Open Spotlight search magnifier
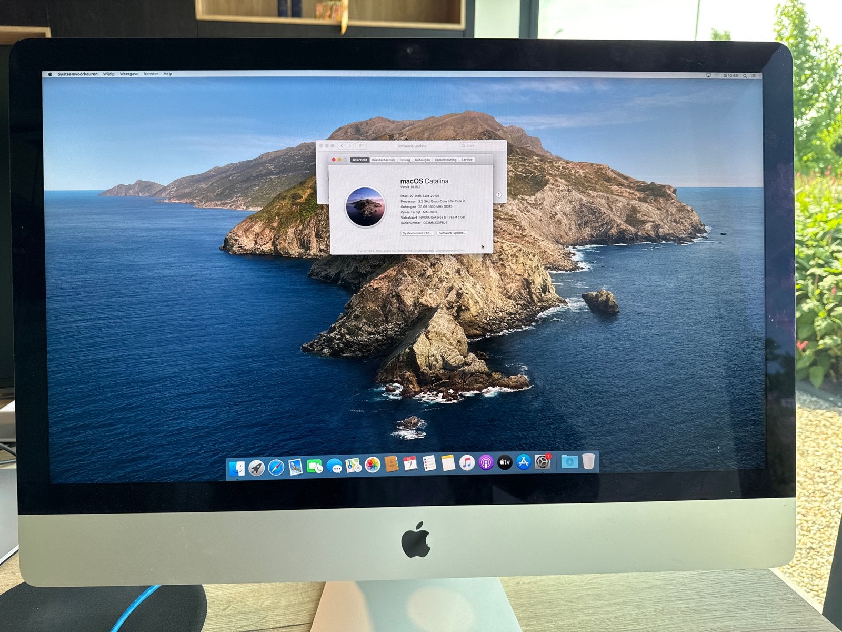Image resolution: width=842 pixels, height=632 pixels. pyautogui.click(x=745, y=76)
